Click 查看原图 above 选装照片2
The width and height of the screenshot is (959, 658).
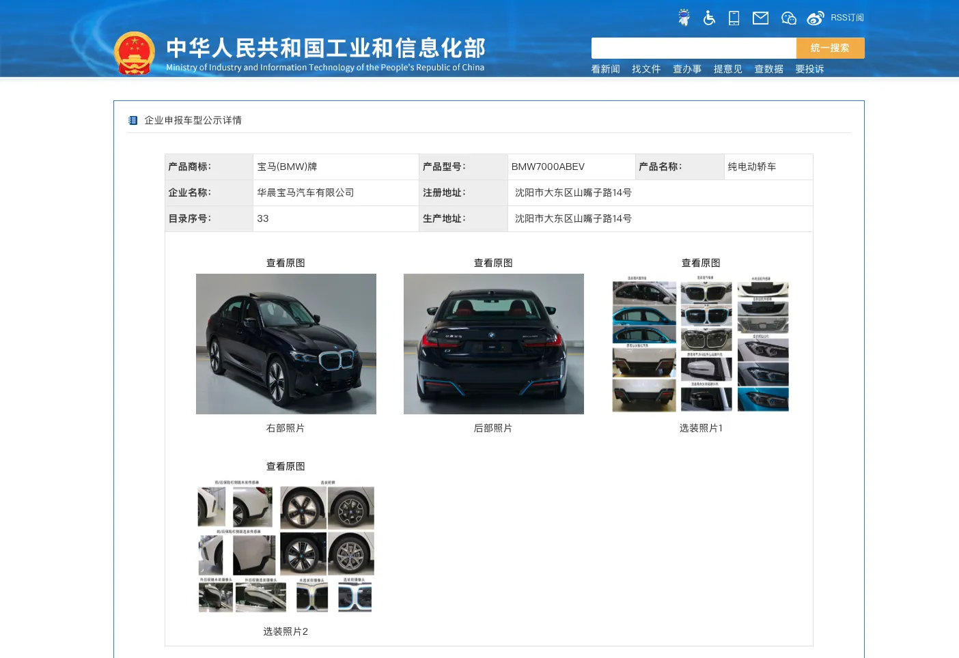(x=286, y=466)
